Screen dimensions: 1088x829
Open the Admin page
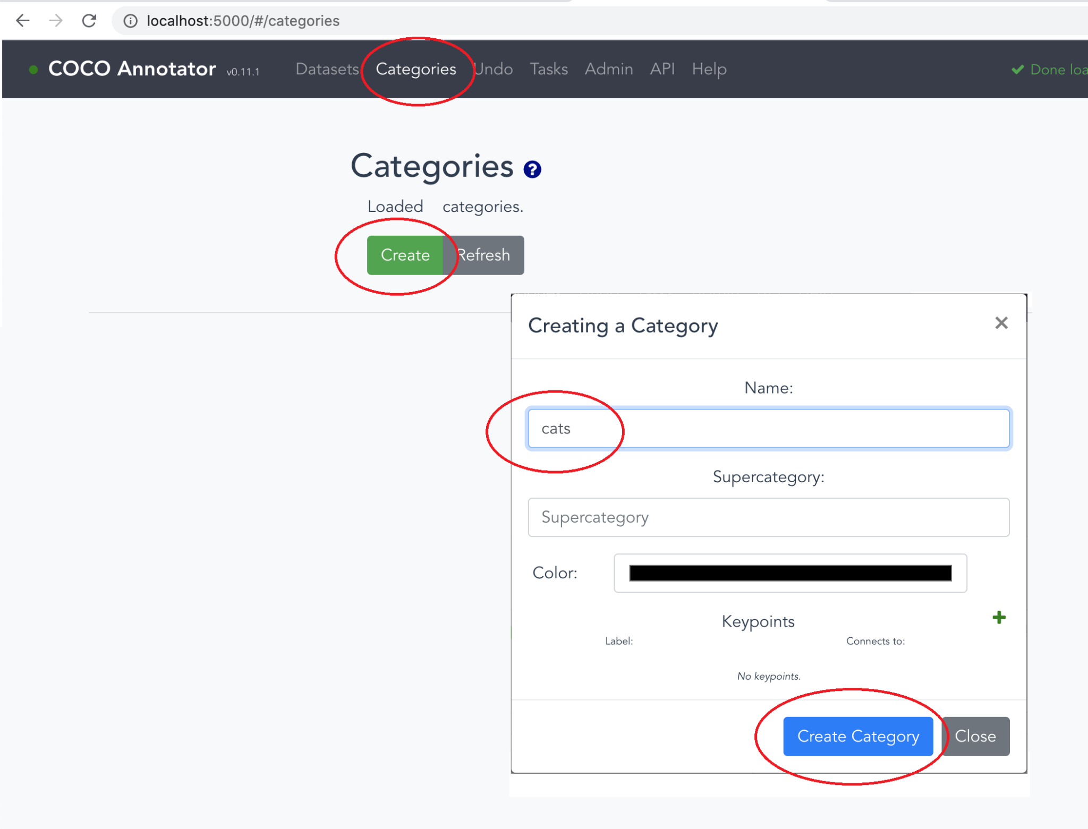(609, 69)
